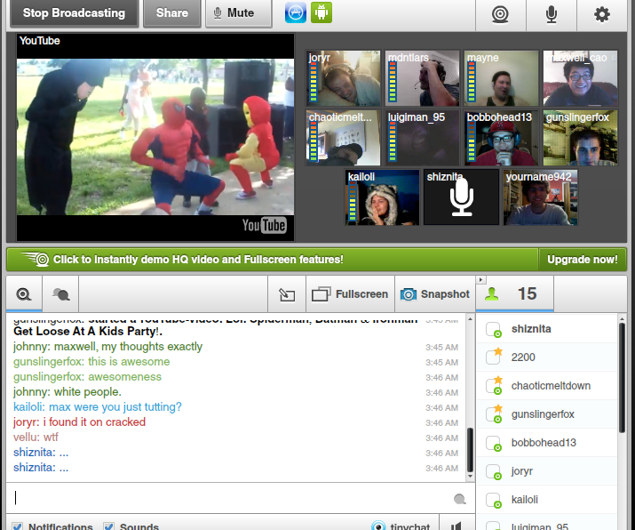Enter Fullscreen mode
635x530 pixels.
click(x=350, y=294)
